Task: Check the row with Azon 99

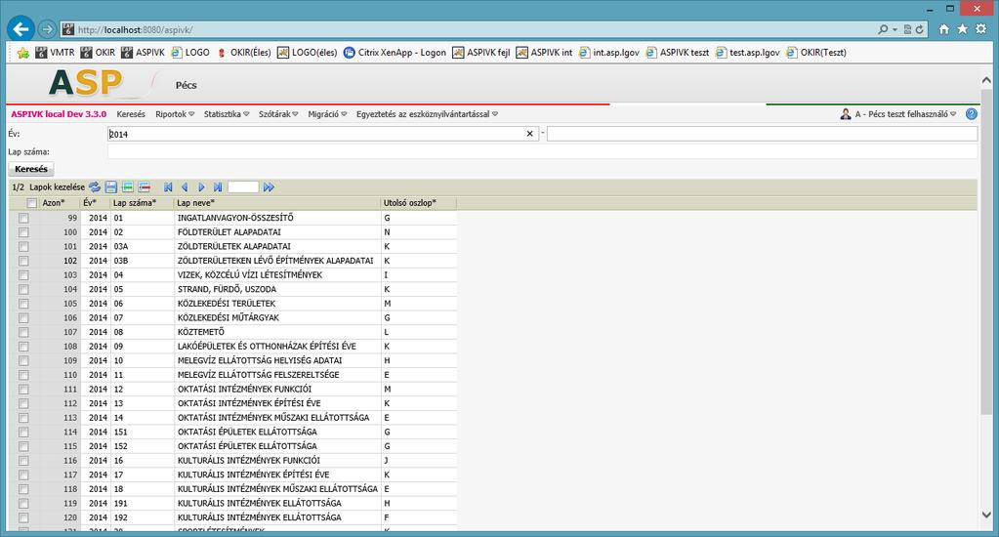Action: [x=23, y=218]
